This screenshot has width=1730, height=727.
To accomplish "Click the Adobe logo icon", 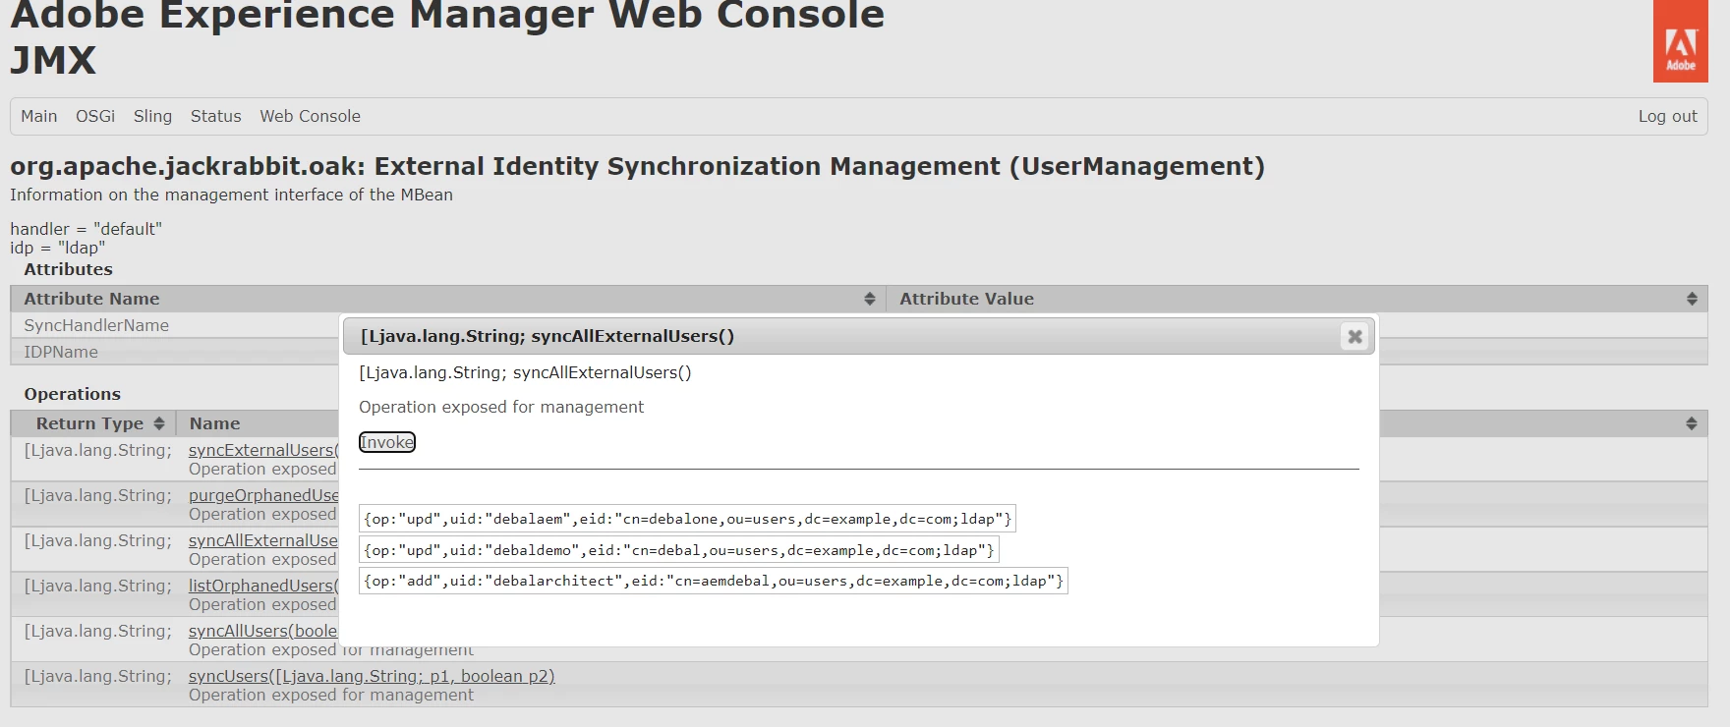I will 1681,41.
